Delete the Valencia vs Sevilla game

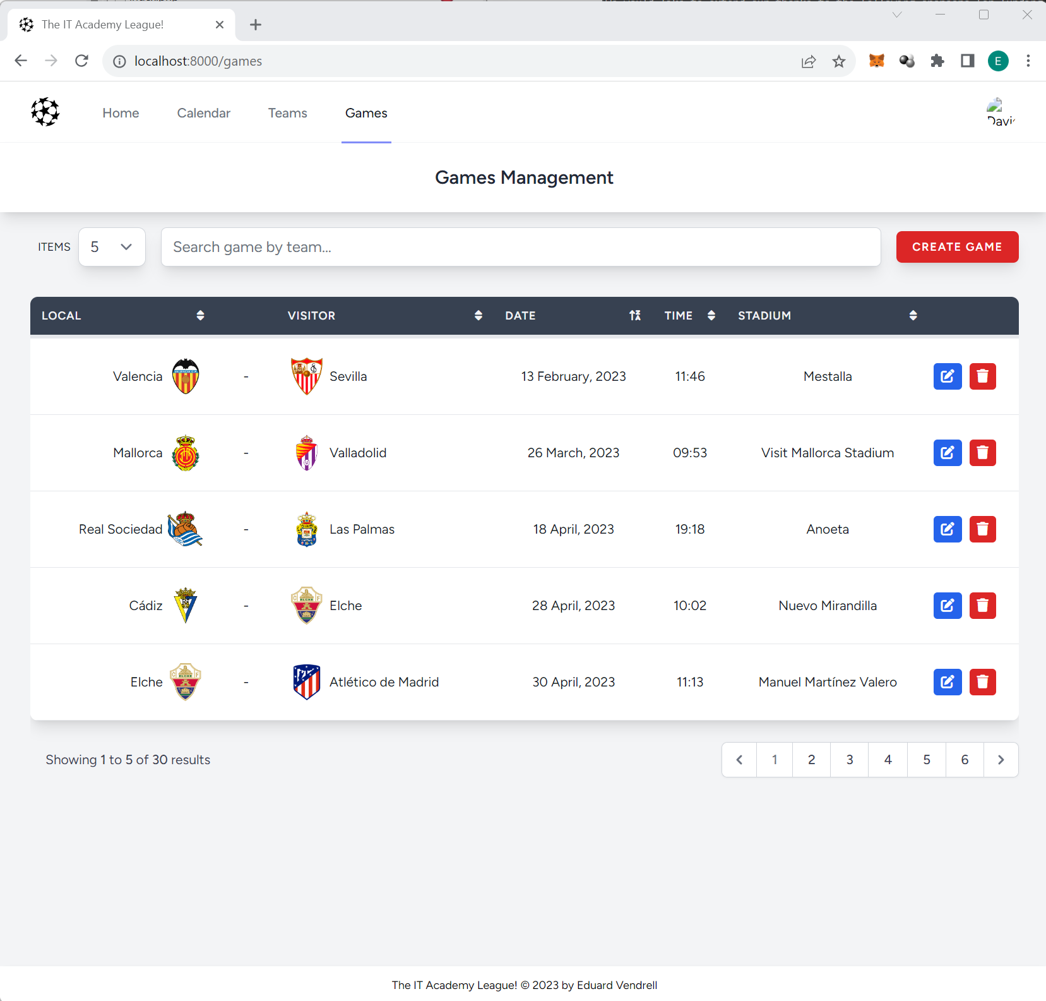(983, 376)
